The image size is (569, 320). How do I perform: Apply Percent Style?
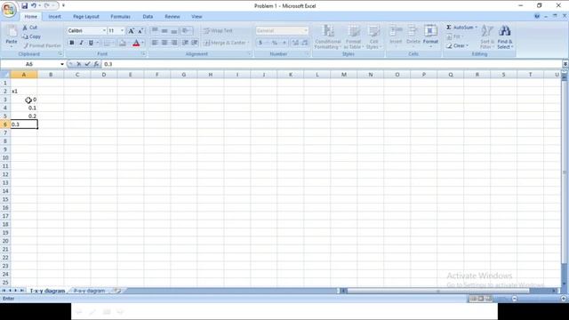click(x=275, y=43)
